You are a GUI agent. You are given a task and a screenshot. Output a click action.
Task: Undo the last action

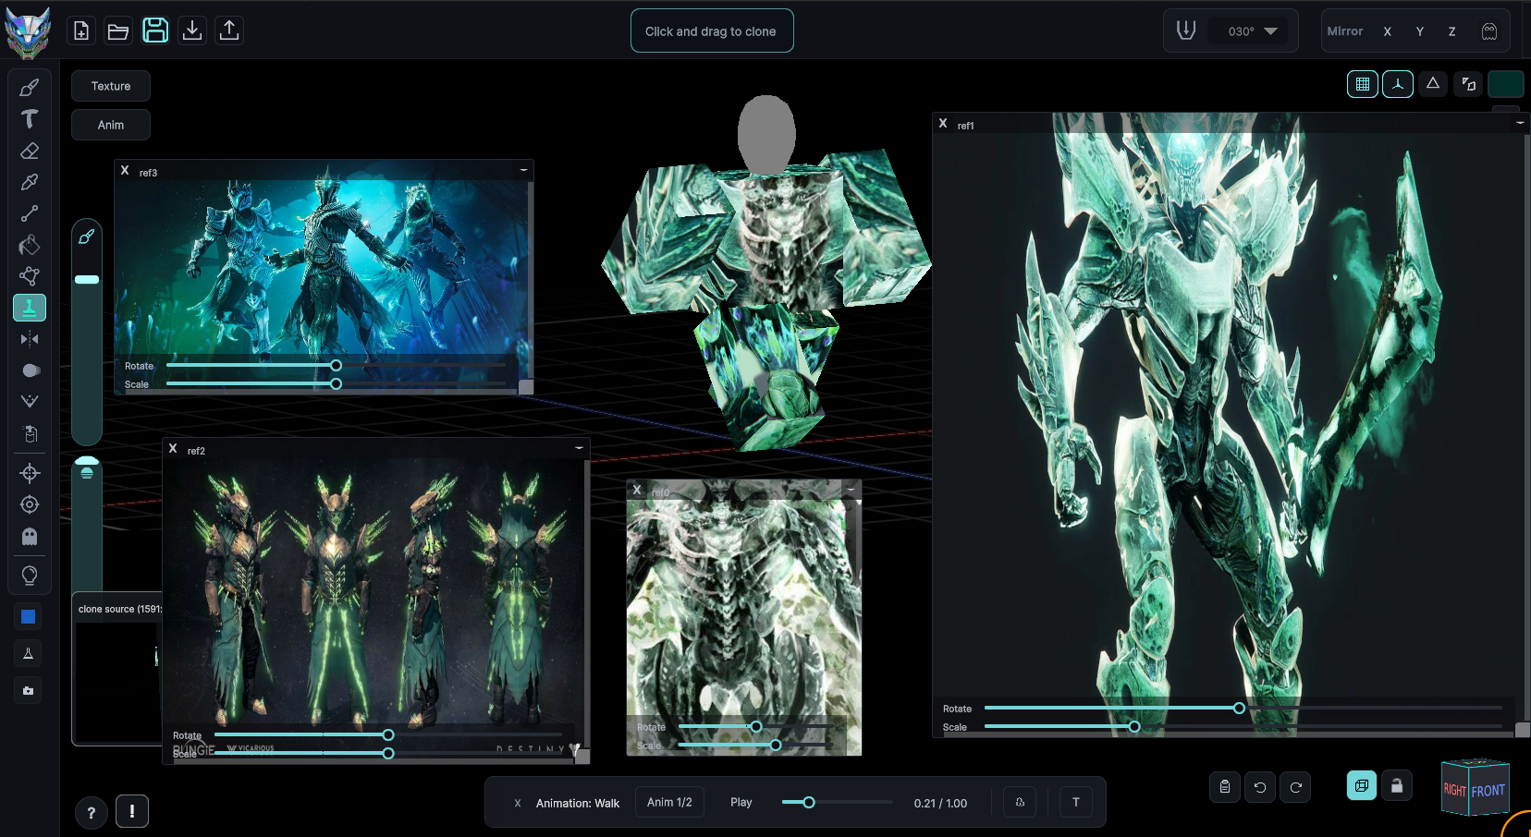tap(1260, 787)
